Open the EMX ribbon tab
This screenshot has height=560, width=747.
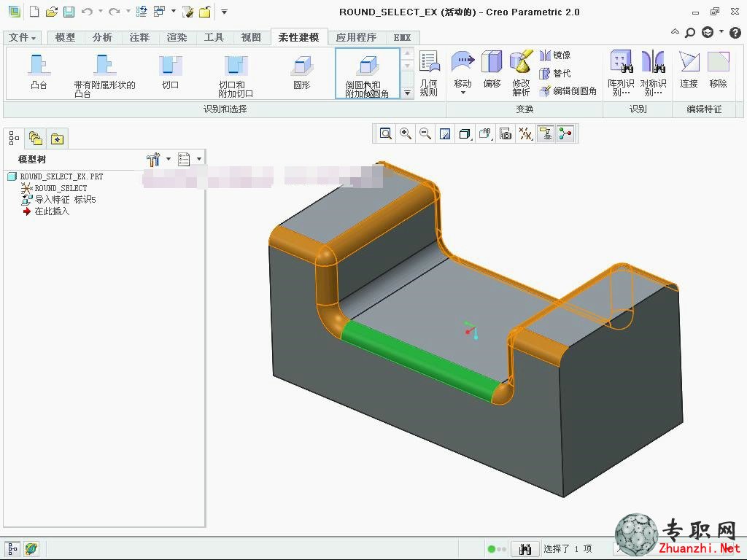point(402,37)
